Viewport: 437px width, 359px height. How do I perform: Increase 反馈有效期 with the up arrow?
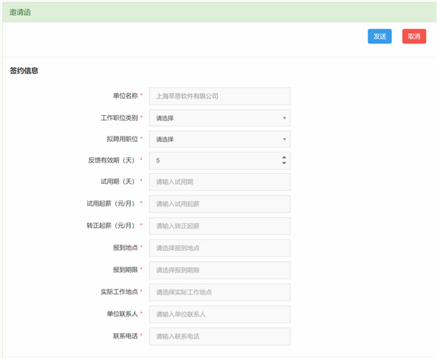click(284, 158)
